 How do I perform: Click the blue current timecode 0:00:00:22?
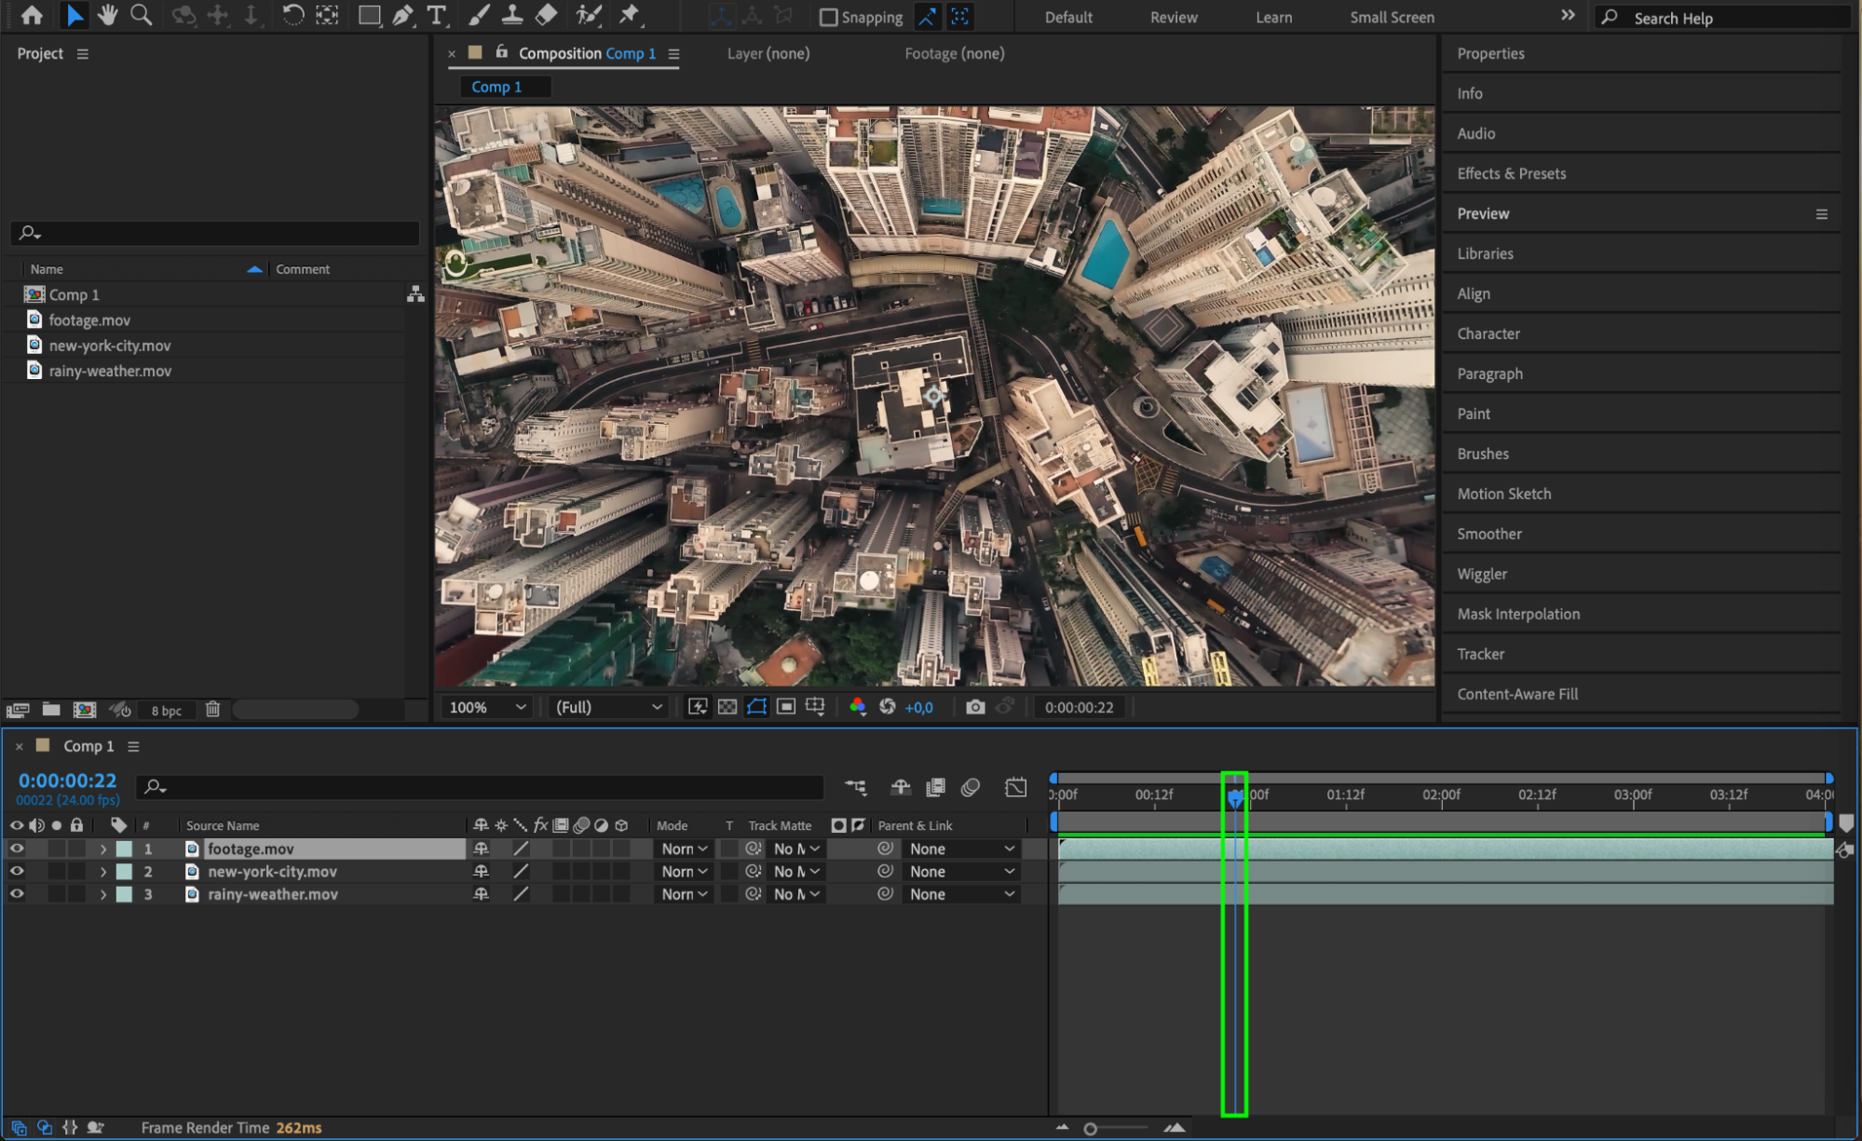pos(67,781)
